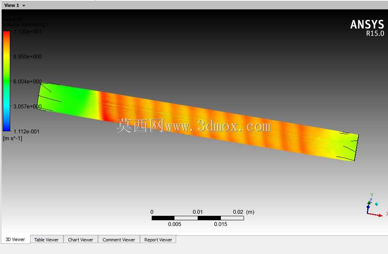Screen dimensions: 388x254
Task: Click the cyan sphere on the triad
Action: coord(377,204)
